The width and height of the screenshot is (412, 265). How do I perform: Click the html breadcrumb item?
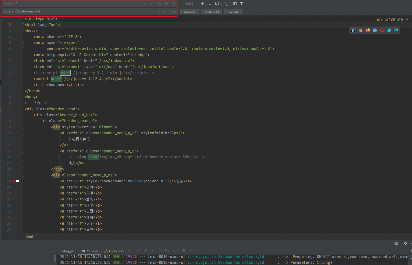[29, 236]
